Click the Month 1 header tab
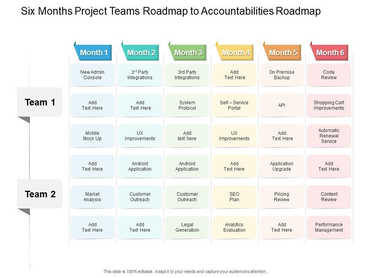Screen dimensions: 371x278 [94, 53]
